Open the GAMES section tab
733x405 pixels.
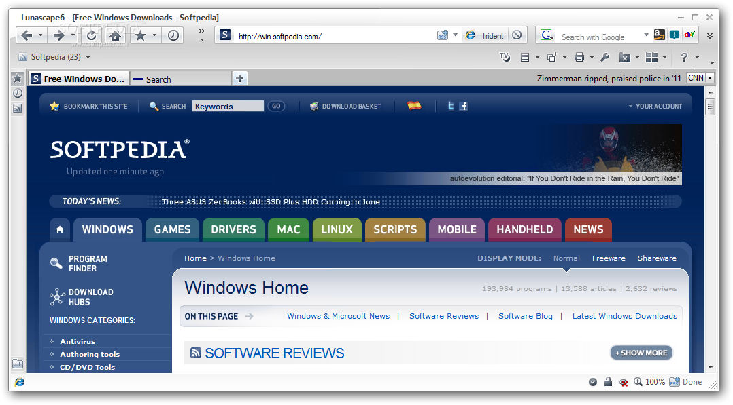pyautogui.click(x=172, y=229)
